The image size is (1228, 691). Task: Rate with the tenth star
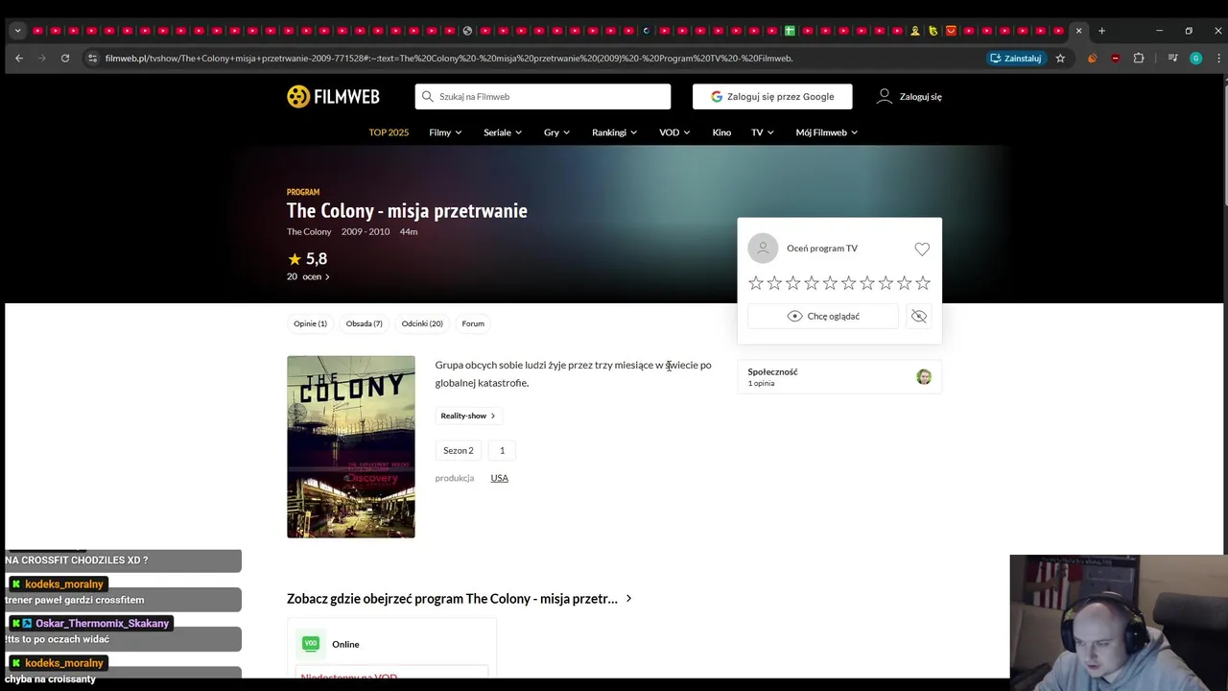coord(923,283)
